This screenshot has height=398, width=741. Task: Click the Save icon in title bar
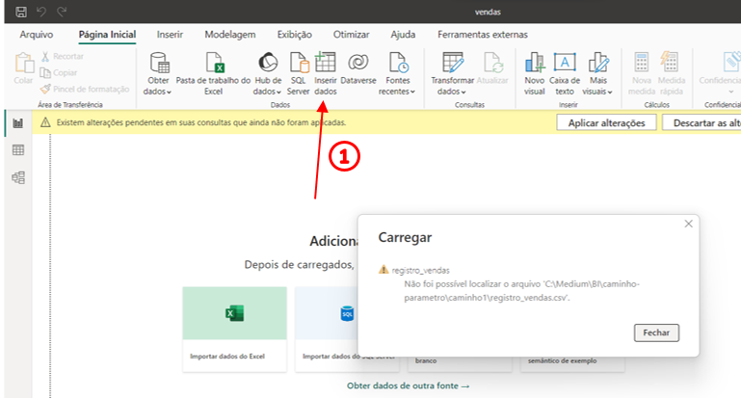21,12
